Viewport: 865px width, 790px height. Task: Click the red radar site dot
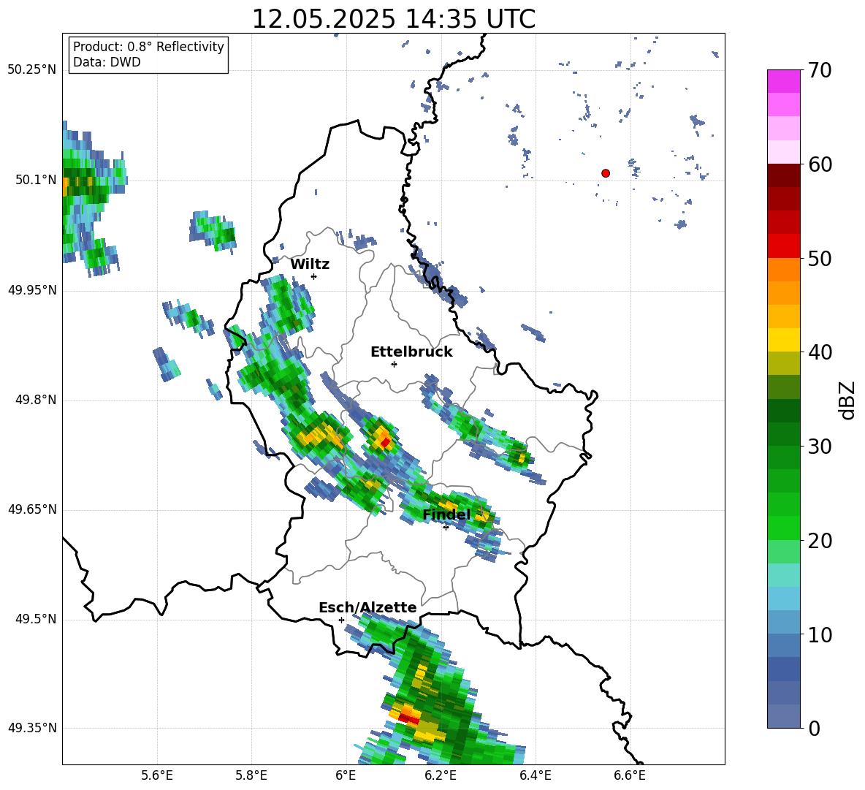click(x=606, y=173)
